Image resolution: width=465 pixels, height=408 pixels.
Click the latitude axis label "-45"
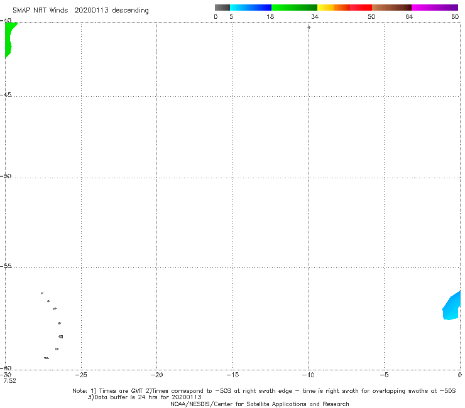coord(6,95)
